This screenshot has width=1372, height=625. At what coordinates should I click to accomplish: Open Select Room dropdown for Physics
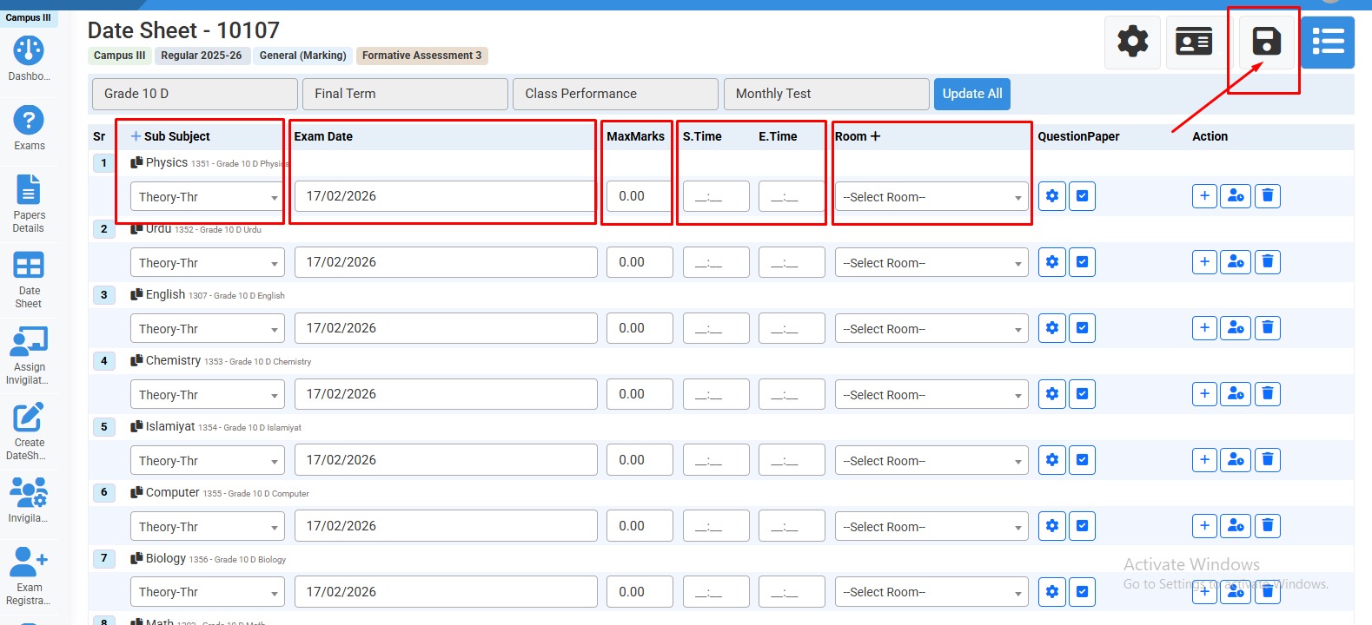click(931, 197)
